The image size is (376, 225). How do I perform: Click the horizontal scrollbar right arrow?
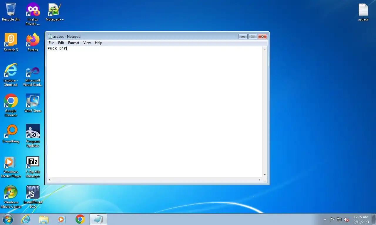coord(260,180)
